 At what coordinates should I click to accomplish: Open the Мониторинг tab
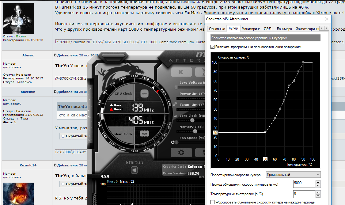(x=251, y=29)
